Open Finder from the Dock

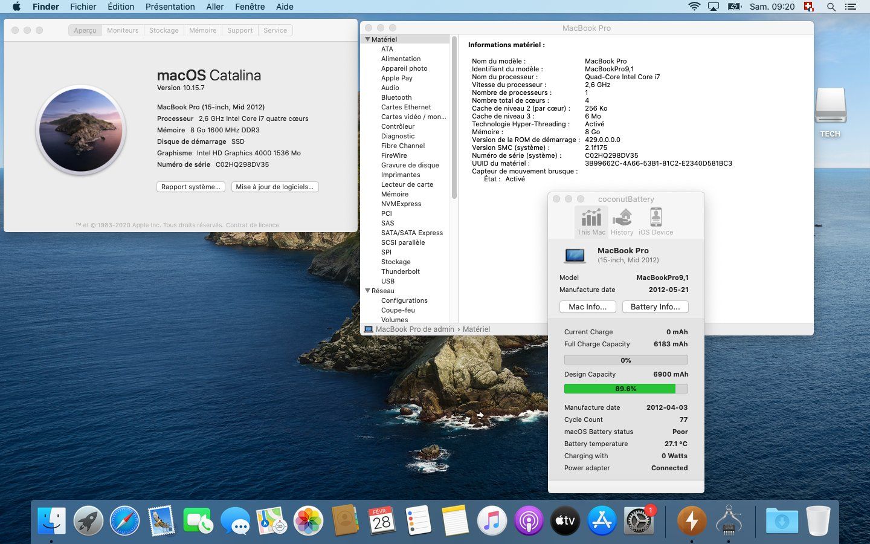[51, 520]
